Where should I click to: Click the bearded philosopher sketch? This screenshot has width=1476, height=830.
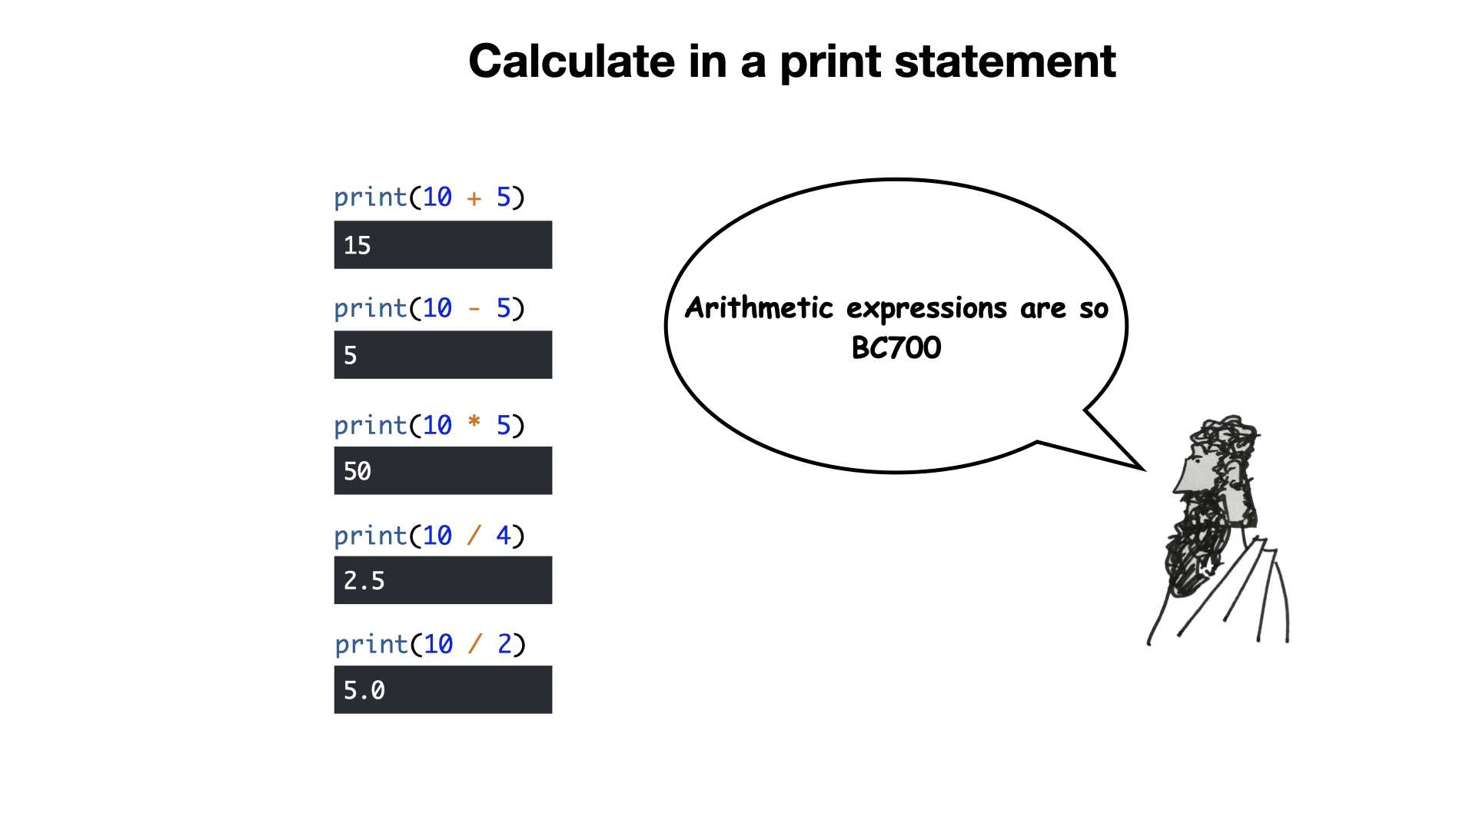pyautogui.click(x=1218, y=530)
